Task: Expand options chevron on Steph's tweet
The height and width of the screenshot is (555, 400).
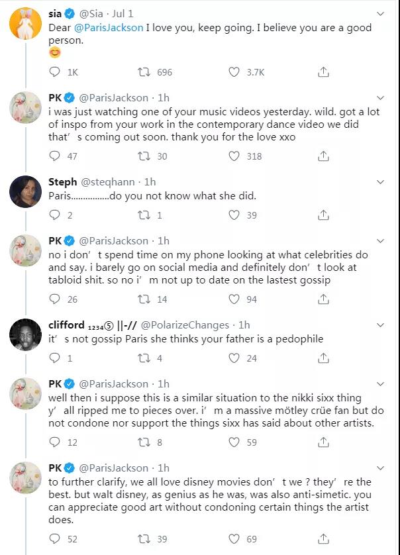Action: pos(379,181)
